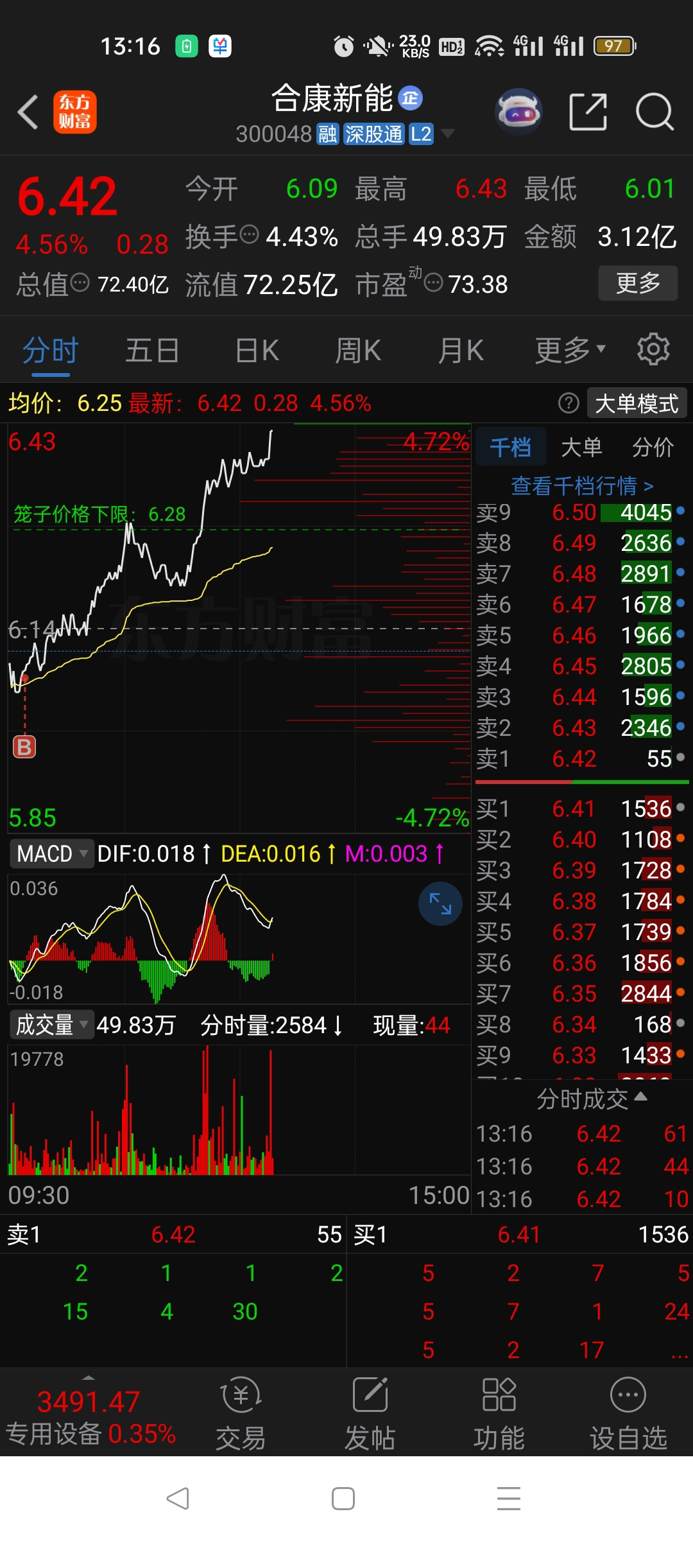The height and width of the screenshot is (1541, 693).
Task: Toggle 大单模式 button
Action: pos(637,403)
